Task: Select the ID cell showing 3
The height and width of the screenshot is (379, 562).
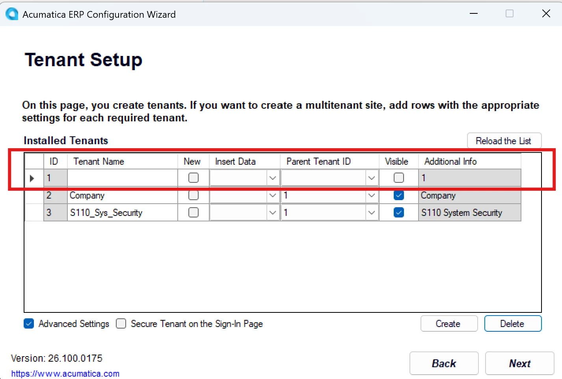Action: pyautogui.click(x=56, y=212)
